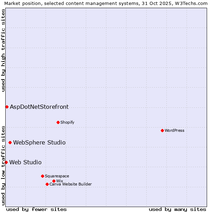This screenshot has height=212, width=212.
Task: Click the WordPress text label
Action: click(174, 130)
